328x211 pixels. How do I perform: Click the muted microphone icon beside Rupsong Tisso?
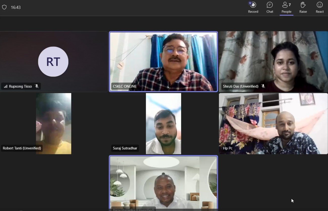[37, 86]
